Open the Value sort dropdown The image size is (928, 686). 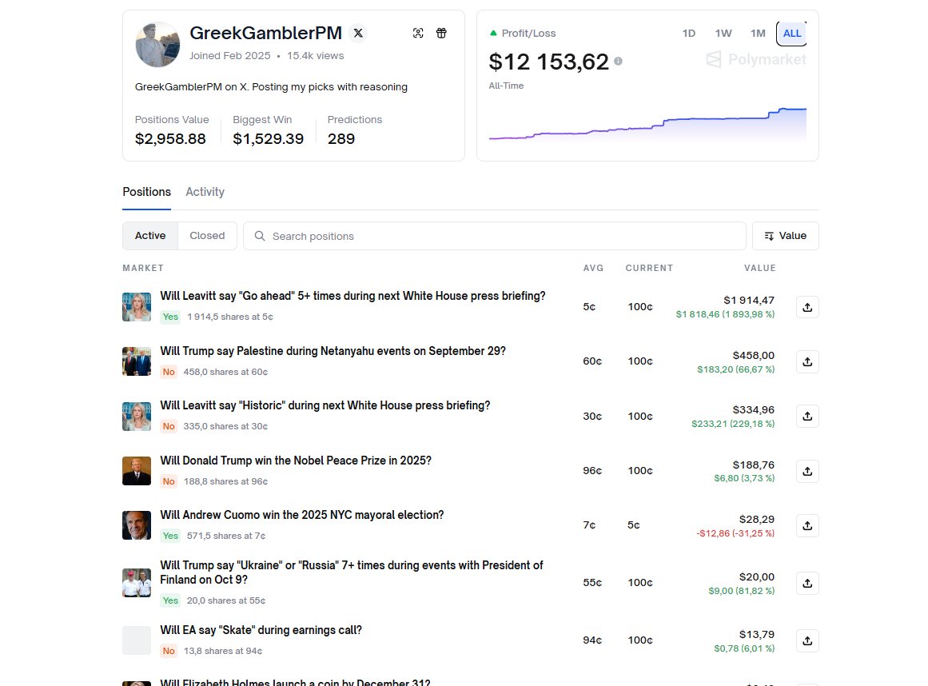click(786, 236)
